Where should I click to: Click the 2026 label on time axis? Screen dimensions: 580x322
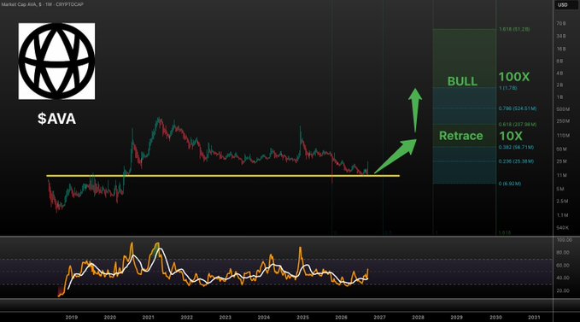341,317
